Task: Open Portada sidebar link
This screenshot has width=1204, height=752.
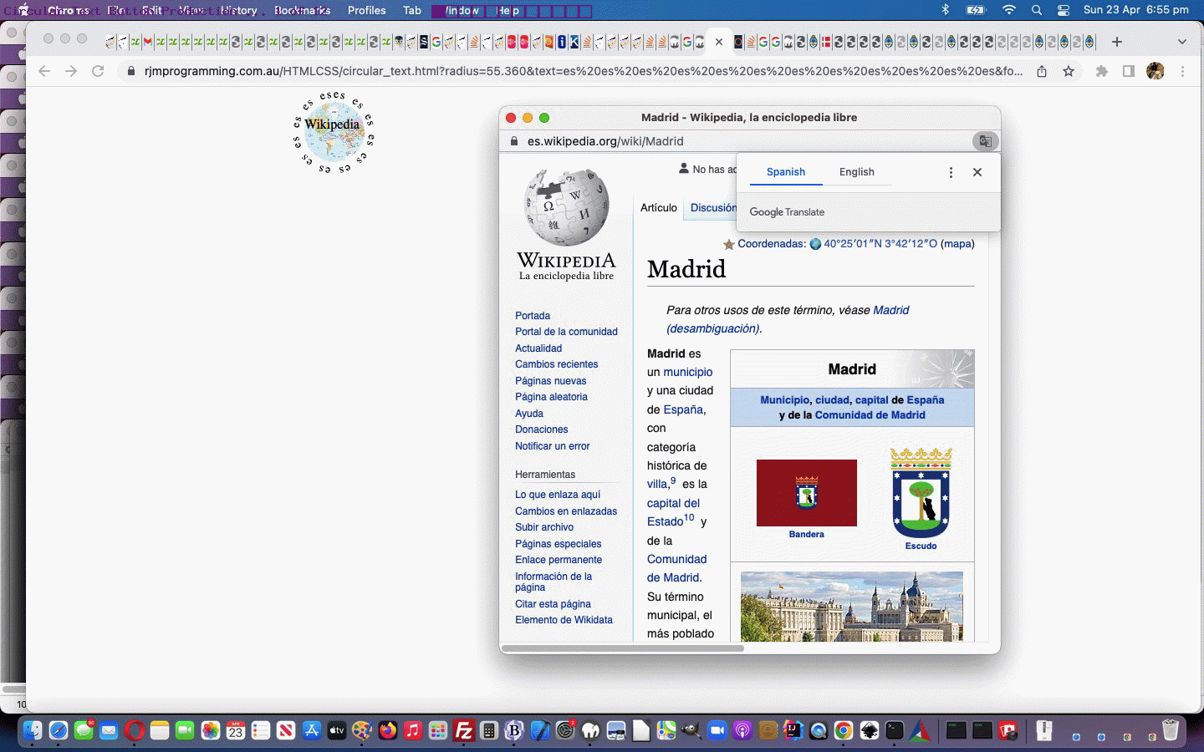Action: [533, 316]
